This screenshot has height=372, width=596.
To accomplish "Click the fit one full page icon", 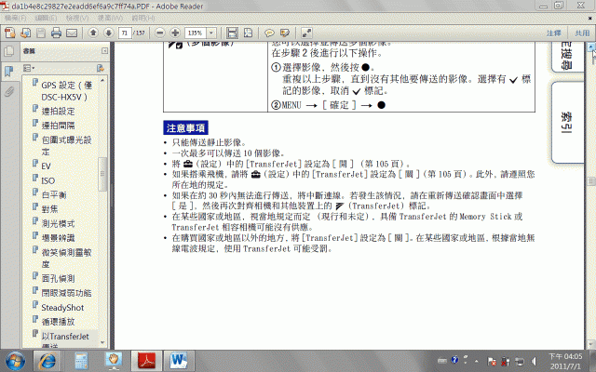I will pos(248,33).
